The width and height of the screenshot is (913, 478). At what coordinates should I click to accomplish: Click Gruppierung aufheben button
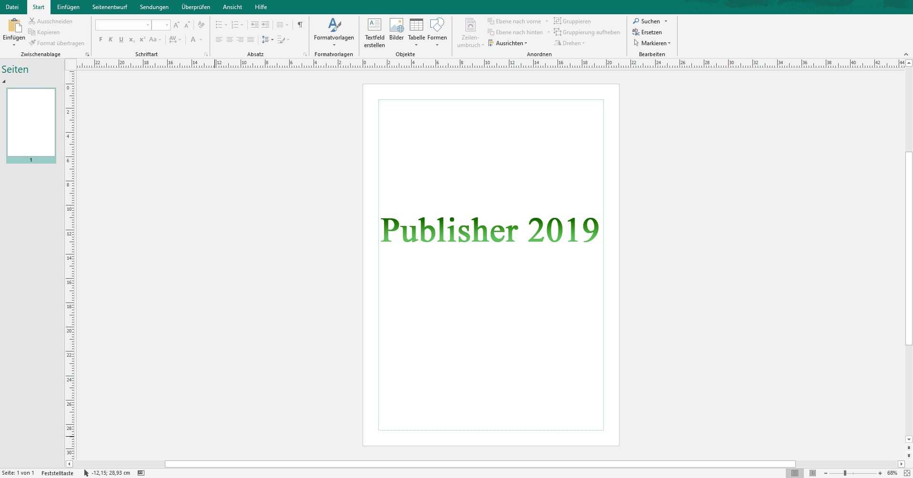587,32
